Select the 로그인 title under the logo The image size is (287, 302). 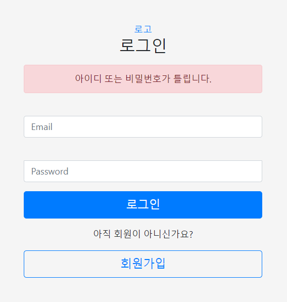(143, 46)
